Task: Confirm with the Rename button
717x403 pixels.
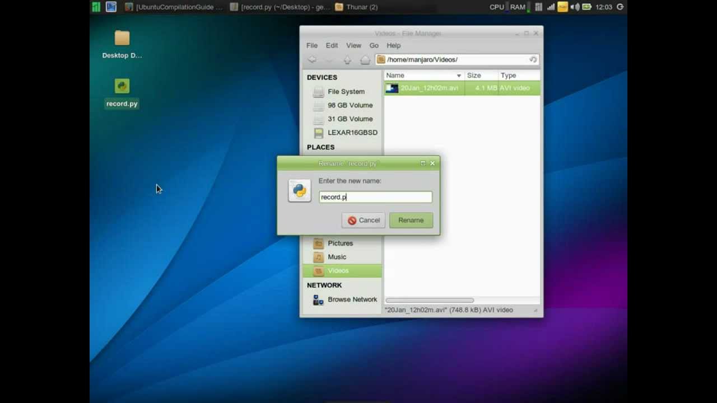Action: coord(411,221)
